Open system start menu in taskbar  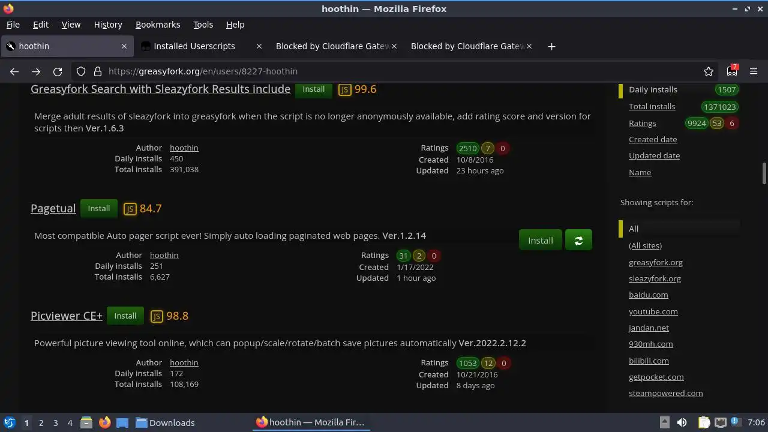coord(9,422)
